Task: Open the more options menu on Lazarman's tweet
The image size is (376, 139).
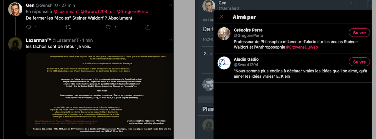Action: pos(171,40)
